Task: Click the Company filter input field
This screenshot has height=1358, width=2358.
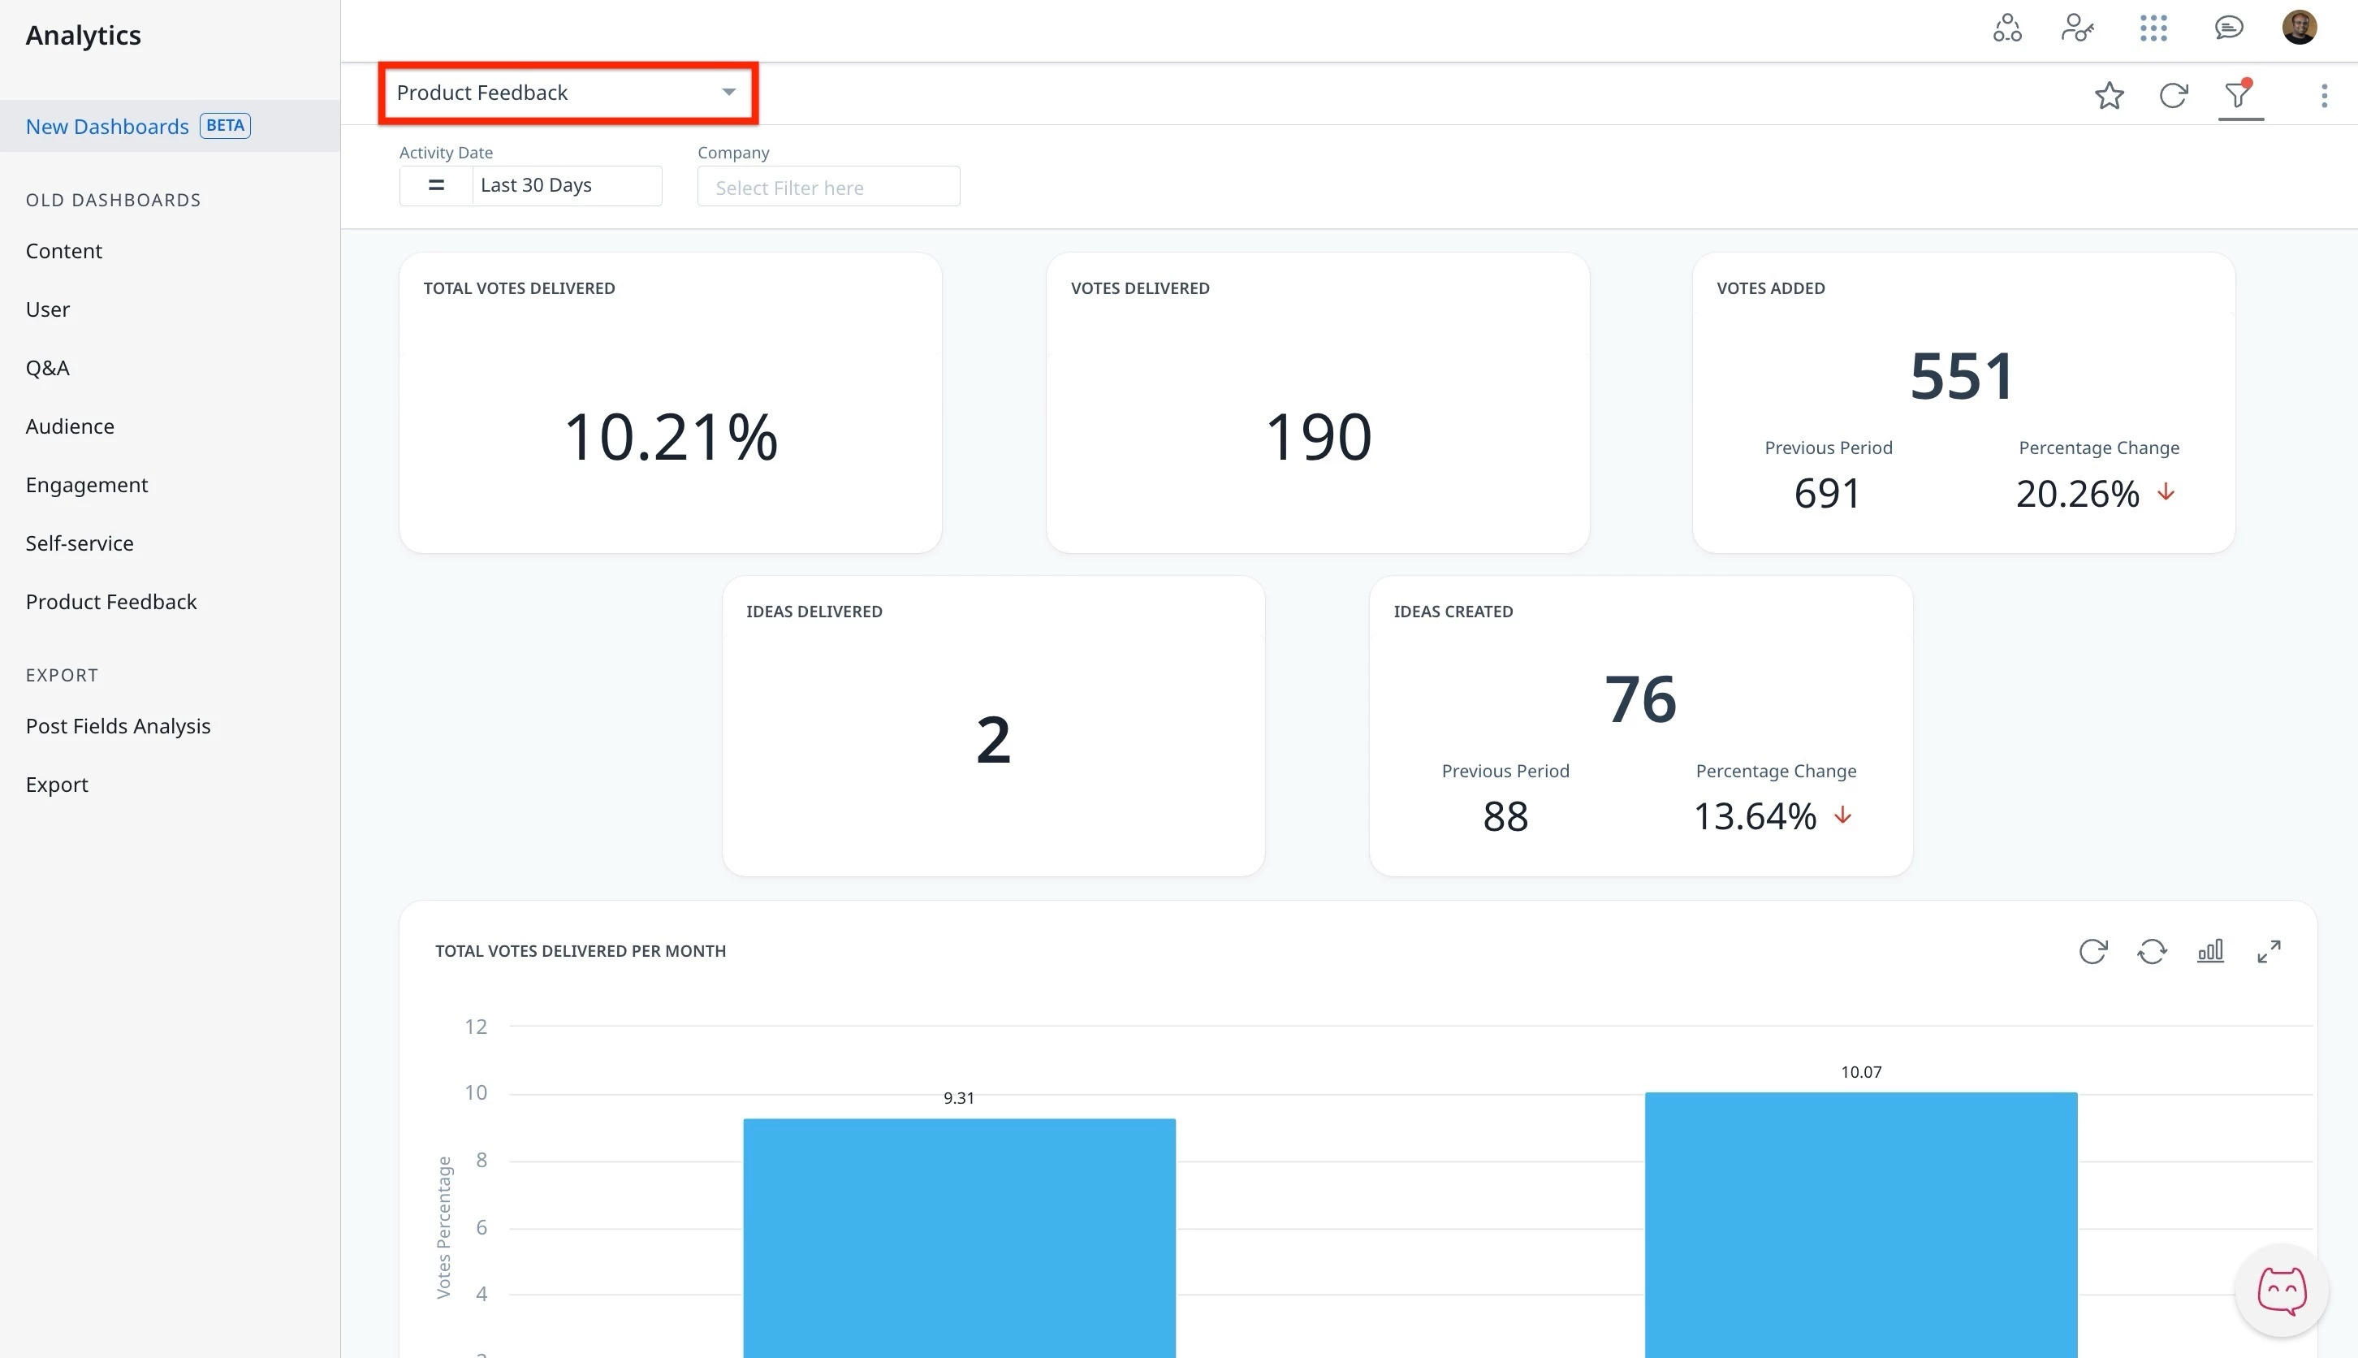Action: click(828, 188)
